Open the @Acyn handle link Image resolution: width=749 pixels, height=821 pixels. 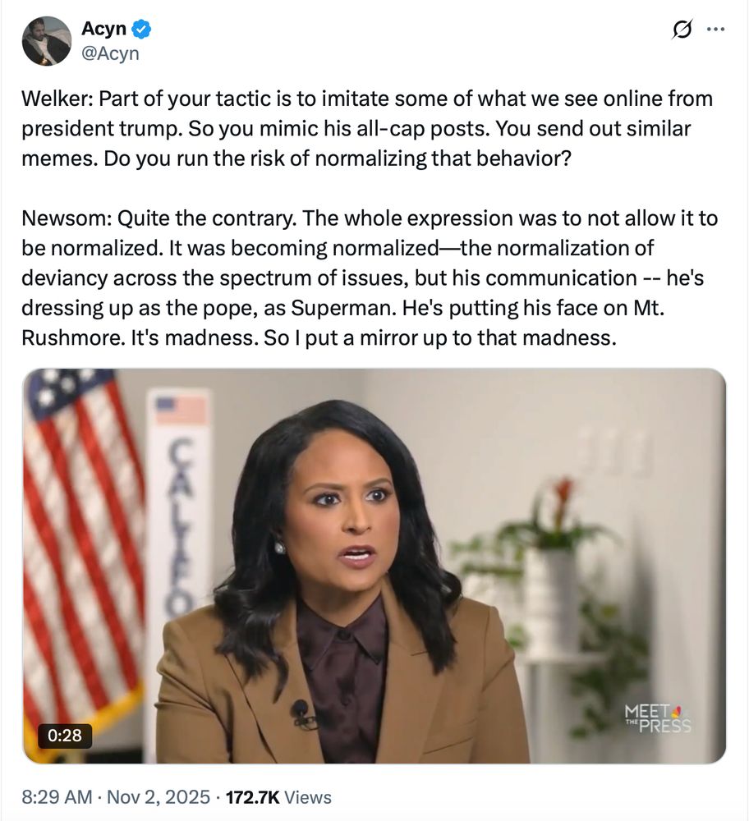coord(110,53)
